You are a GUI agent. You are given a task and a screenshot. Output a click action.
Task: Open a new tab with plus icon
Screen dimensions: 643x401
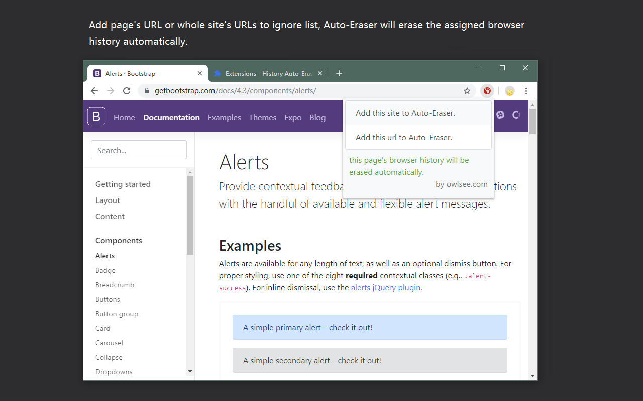(339, 73)
